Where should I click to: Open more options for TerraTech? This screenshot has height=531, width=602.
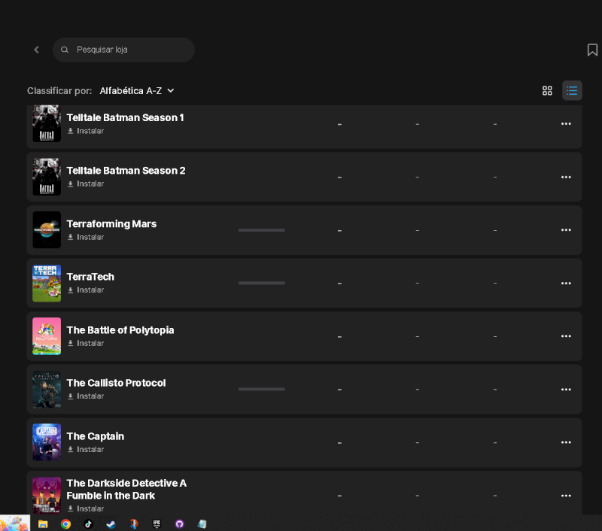click(x=566, y=283)
